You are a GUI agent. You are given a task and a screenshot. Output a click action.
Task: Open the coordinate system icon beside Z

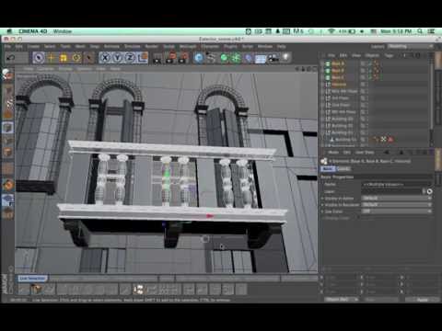[143, 58]
